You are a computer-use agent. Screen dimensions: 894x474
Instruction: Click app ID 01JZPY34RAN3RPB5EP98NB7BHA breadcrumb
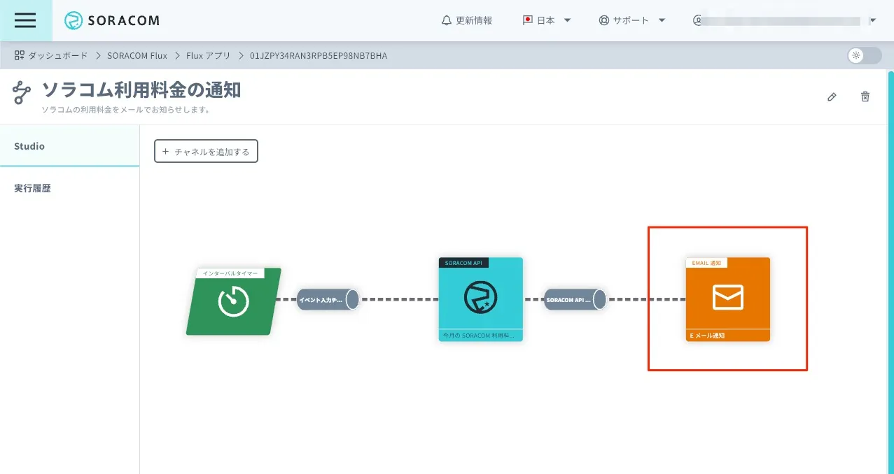(319, 55)
